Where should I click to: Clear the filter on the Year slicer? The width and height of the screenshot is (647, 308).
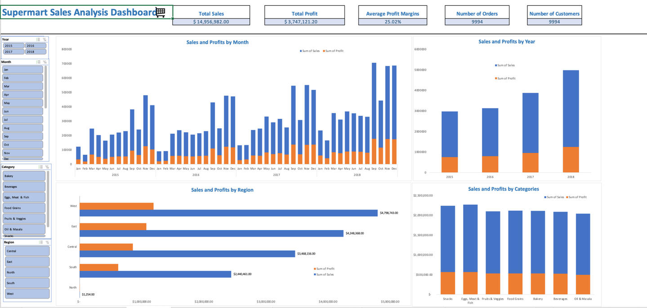(45, 39)
